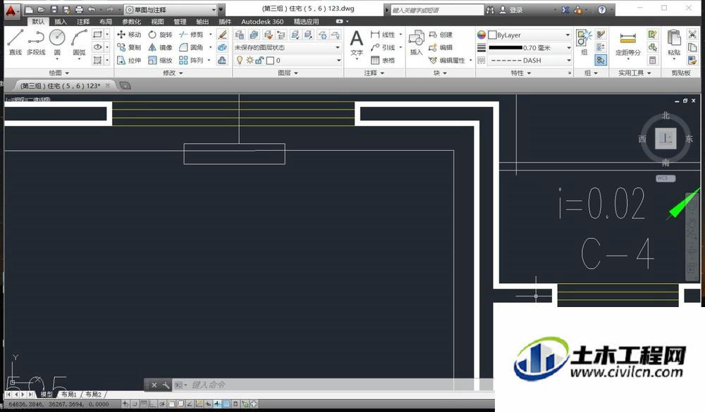Click the Scale (缩放) tool

[x=161, y=60]
